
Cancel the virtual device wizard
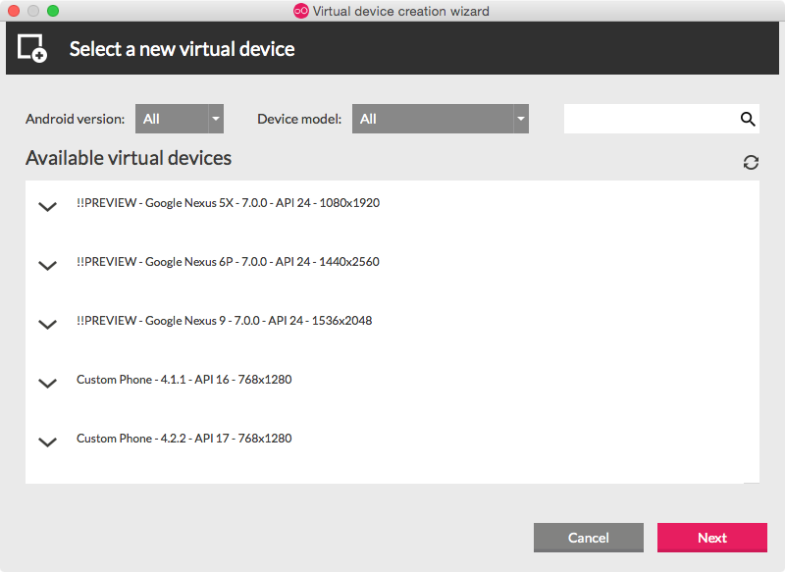click(588, 538)
